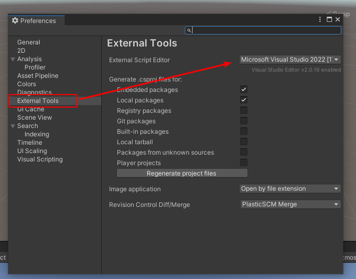Click the Local packages label
Viewport: 356px width, 279px height.
coord(140,100)
